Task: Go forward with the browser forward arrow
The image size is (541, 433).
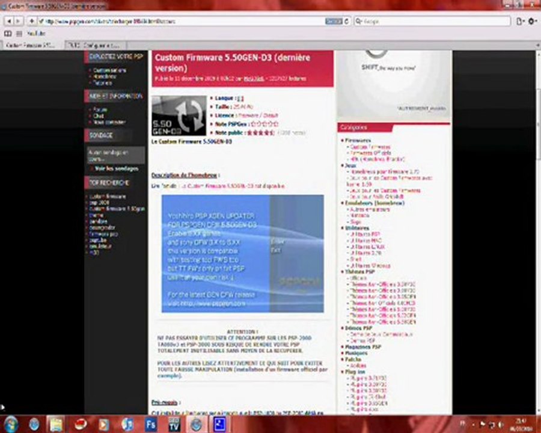Action: point(18,22)
